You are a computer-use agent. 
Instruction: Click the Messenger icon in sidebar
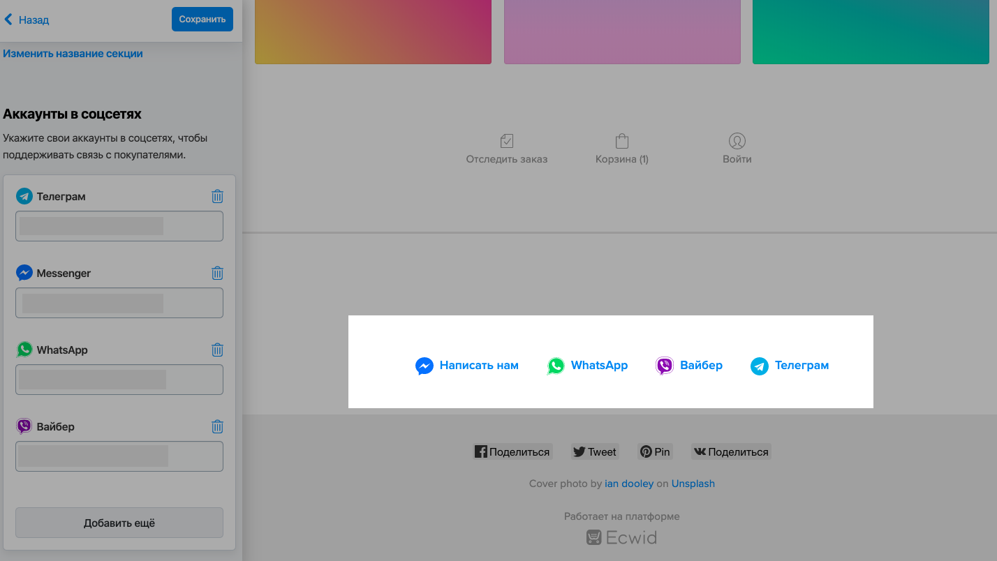click(24, 273)
